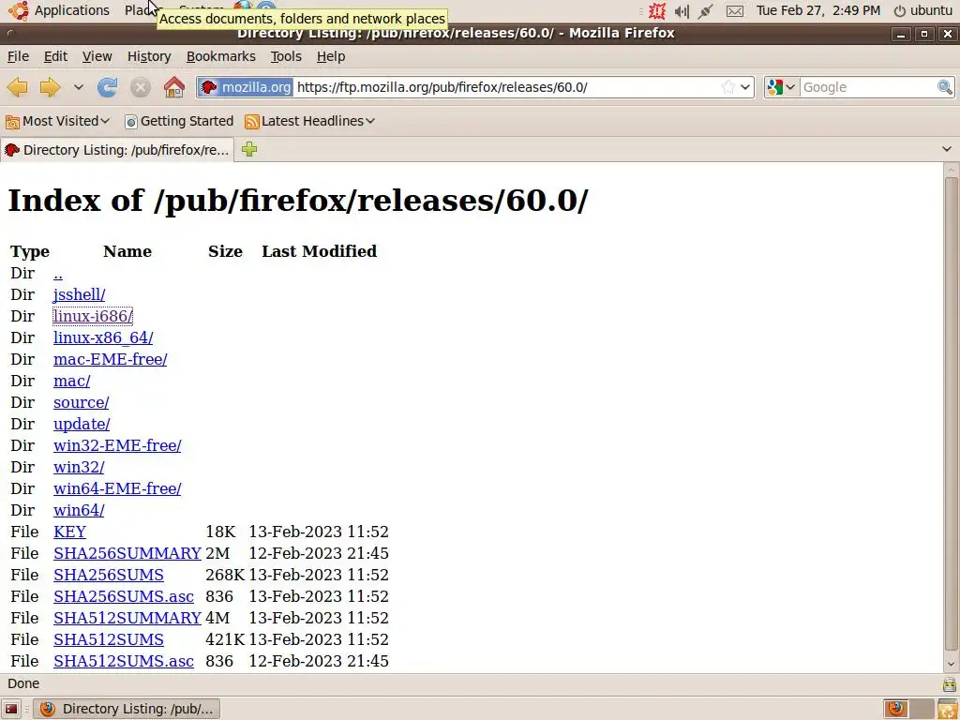Open the win64-EME-free/ directory link
960x720 pixels.
click(x=117, y=488)
